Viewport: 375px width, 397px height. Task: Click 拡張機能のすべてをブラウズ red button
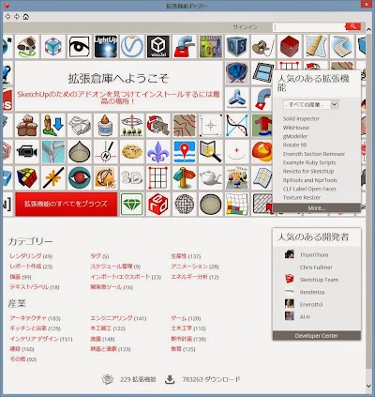[67, 204]
